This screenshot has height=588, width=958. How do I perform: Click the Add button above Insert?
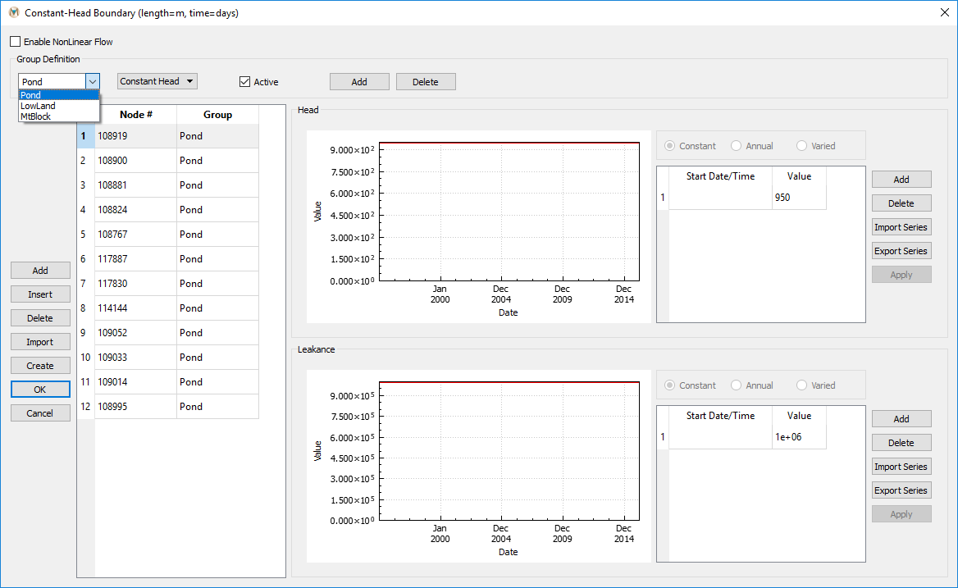pyautogui.click(x=40, y=271)
